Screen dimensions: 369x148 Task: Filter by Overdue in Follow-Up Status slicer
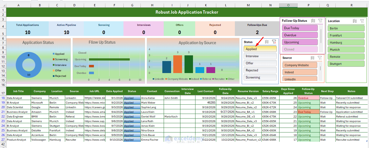[x=300, y=35]
